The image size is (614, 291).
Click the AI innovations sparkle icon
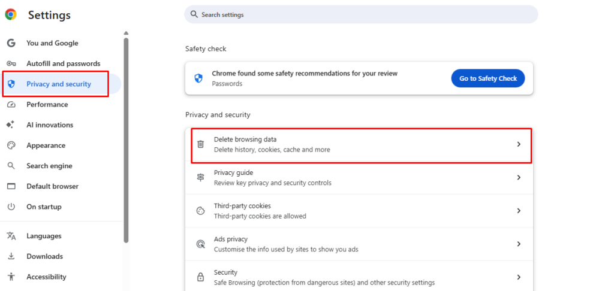coord(11,125)
